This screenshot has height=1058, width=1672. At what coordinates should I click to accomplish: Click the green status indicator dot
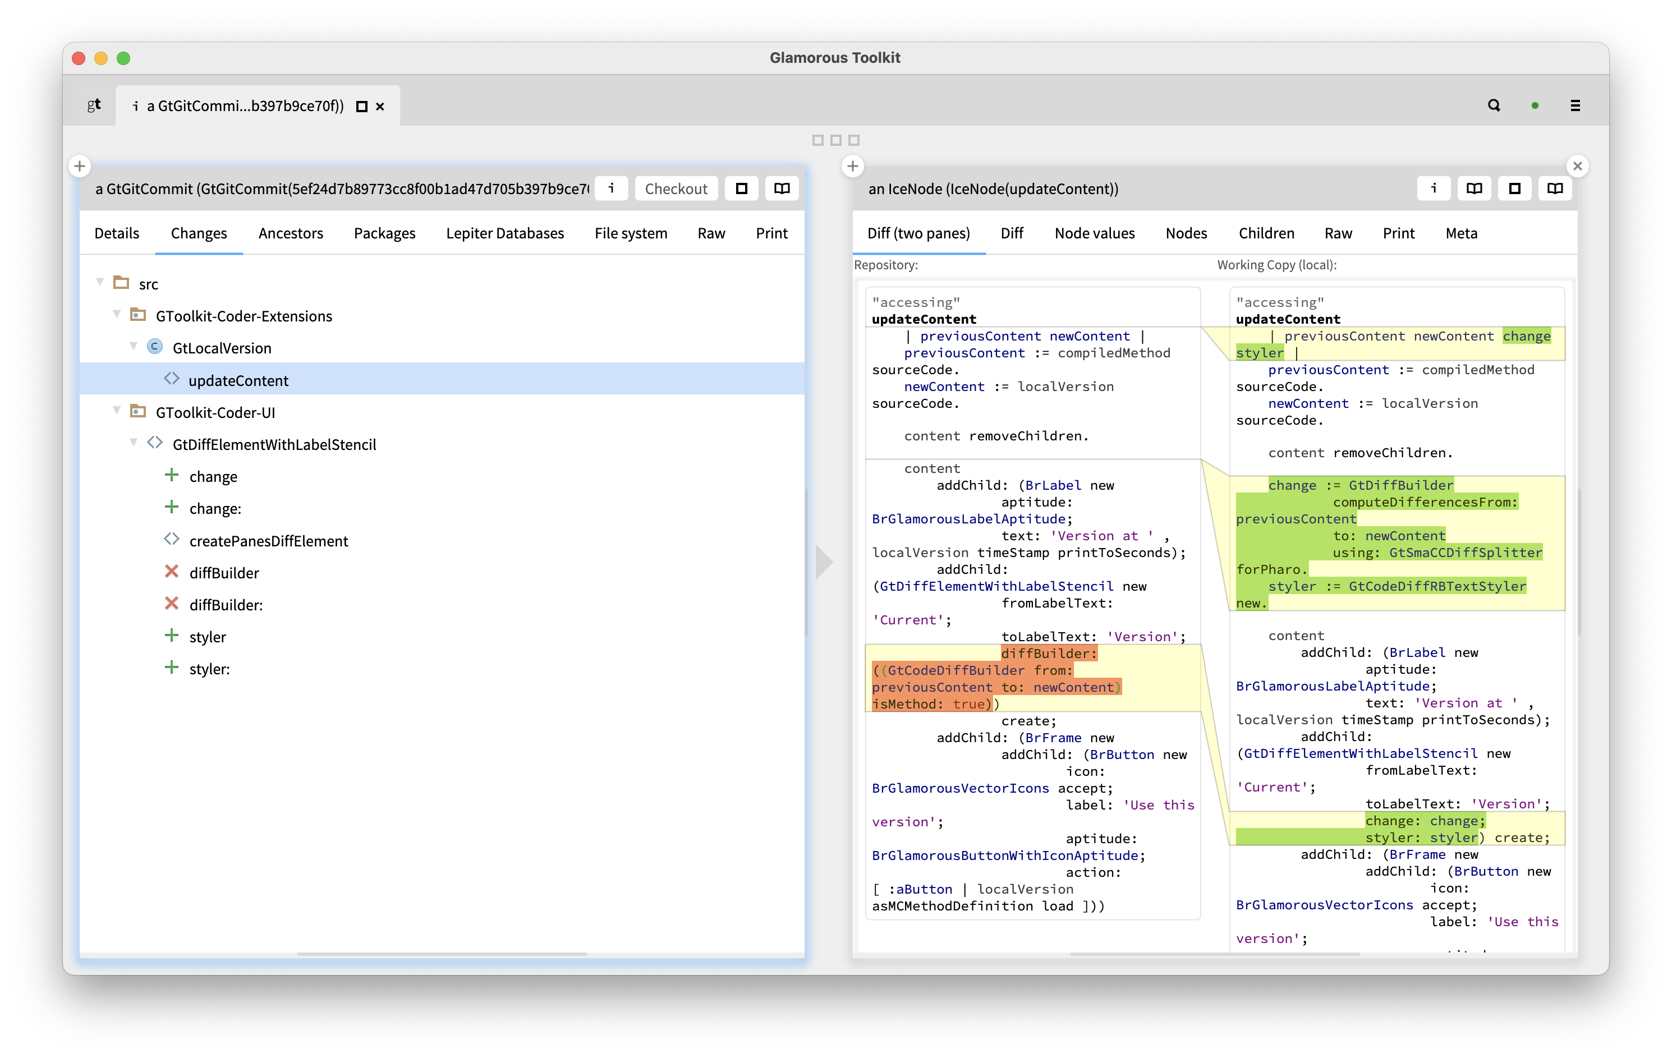(x=1535, y=105)
